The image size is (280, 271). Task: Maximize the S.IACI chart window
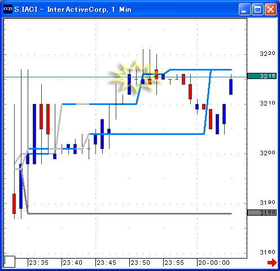(x=257, y=9)
